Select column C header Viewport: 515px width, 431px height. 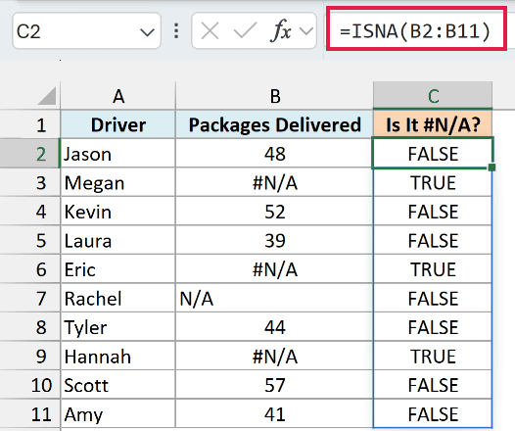(433, 96)
